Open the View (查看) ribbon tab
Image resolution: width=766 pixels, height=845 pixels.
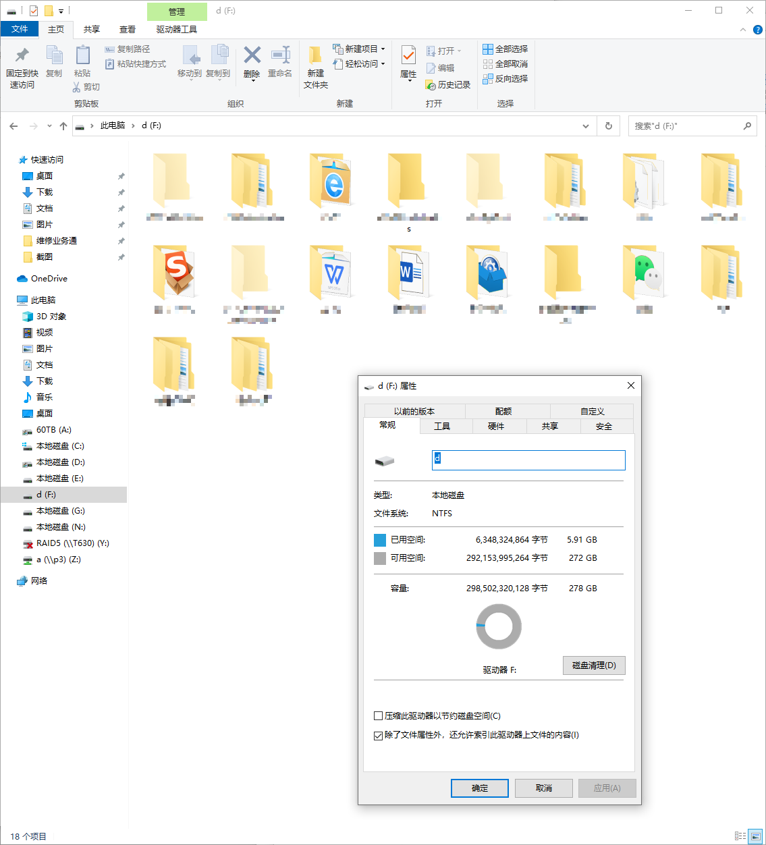tap(128, 30)
